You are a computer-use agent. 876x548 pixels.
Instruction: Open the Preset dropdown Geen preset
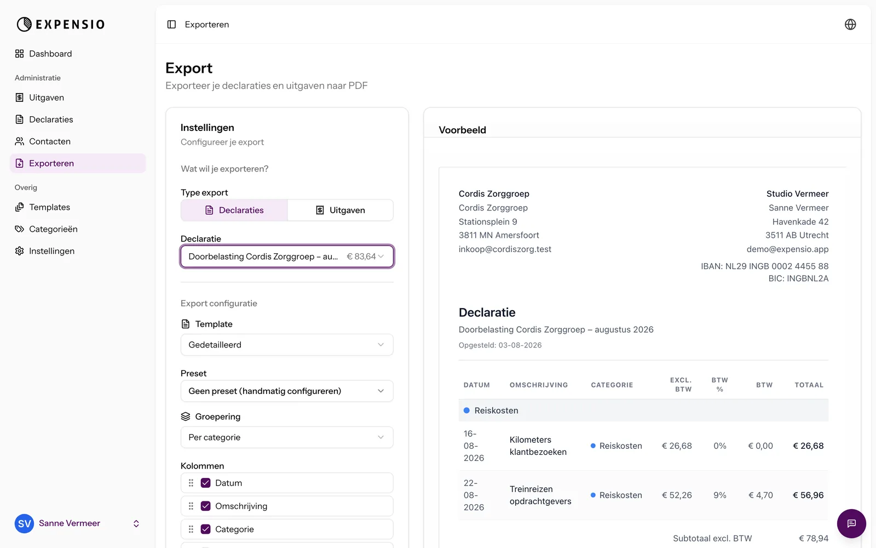(x=287, y=391)
